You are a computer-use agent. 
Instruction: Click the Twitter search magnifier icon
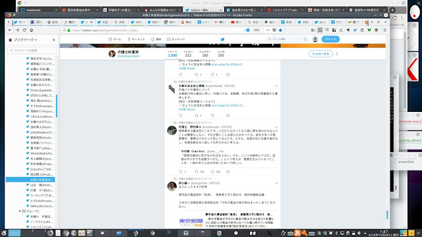click(x=305, y=39)
